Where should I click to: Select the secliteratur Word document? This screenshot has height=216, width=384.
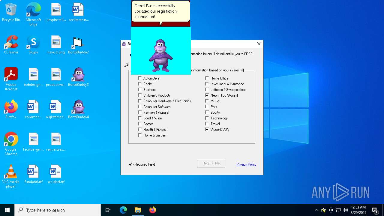(x=78, y=13)
